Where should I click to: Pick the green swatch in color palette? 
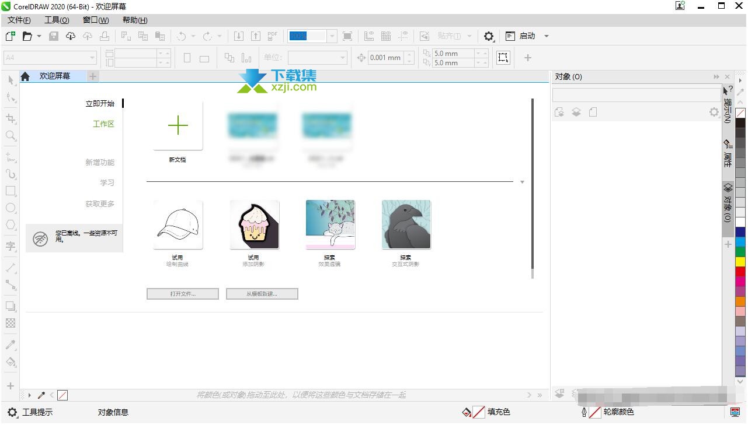coord(740,251)
